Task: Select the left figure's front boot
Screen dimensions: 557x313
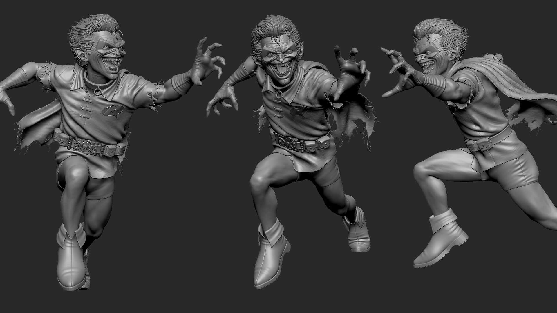Action: (x=71, y=262)
